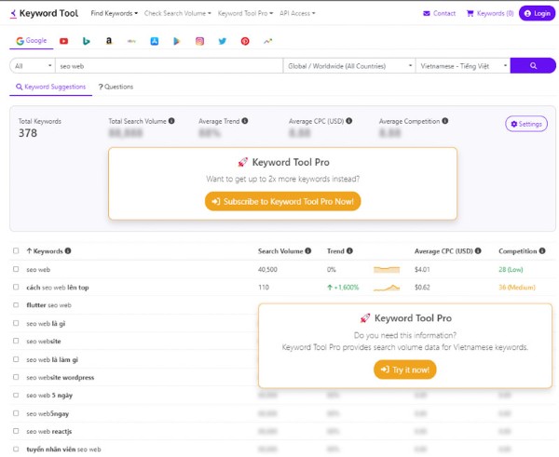Check the box for 'seo web'
This screenshot has width=559, height=457.
16,269
